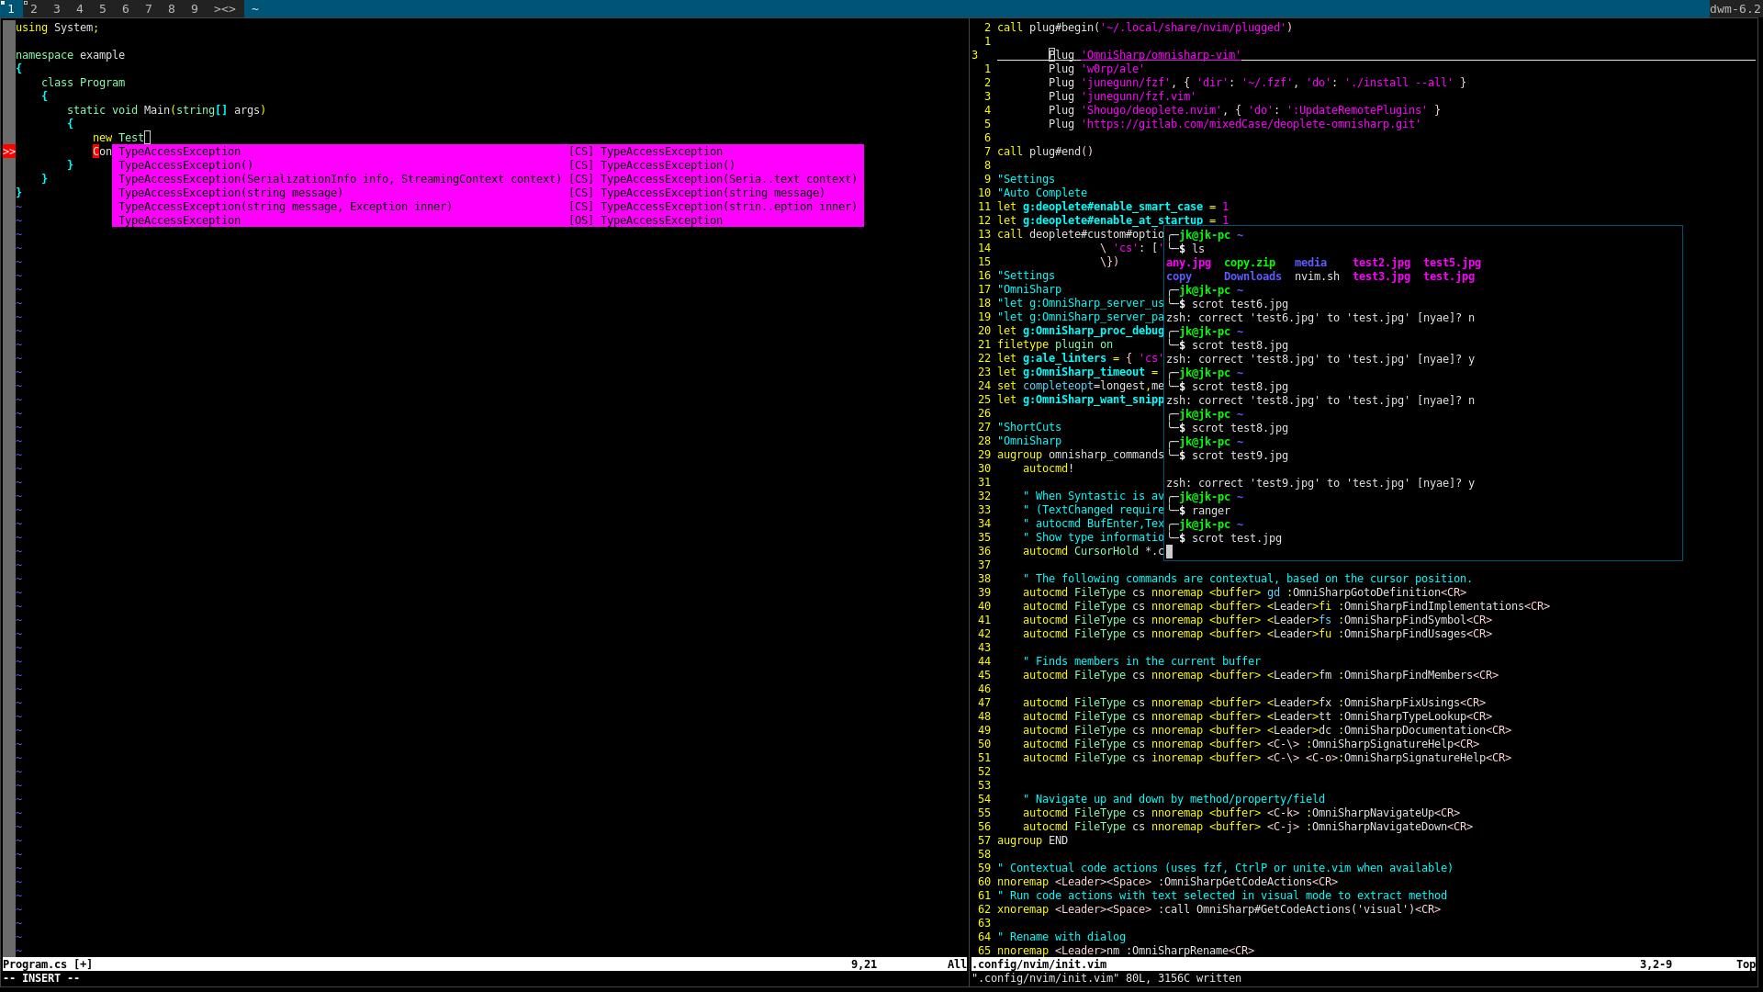Click test5.jpg in terminal ls output
1763x992 pixels.
[x=1452, y=263]
